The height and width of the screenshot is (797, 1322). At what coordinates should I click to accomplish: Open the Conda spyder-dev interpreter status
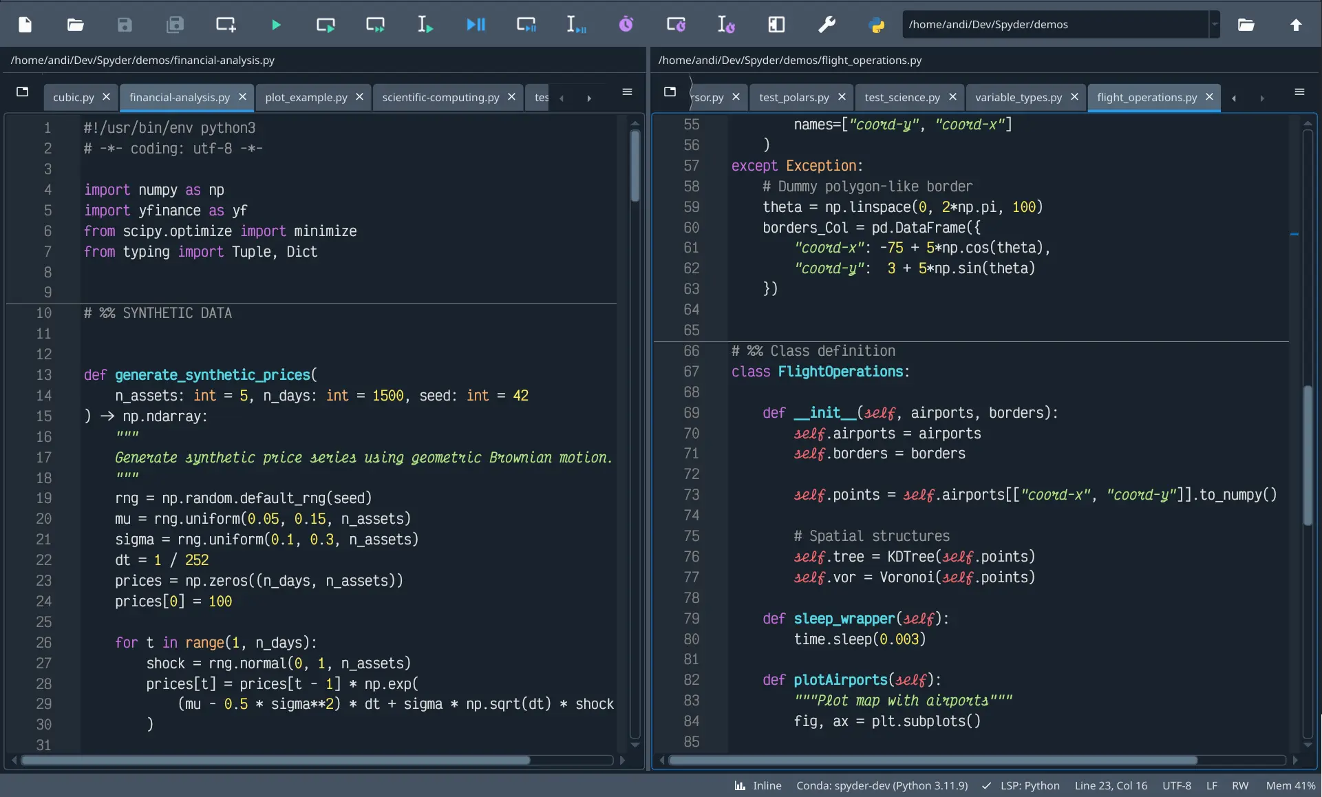(882, 785)
